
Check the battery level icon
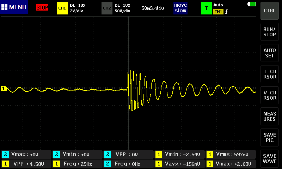(252, 4)
